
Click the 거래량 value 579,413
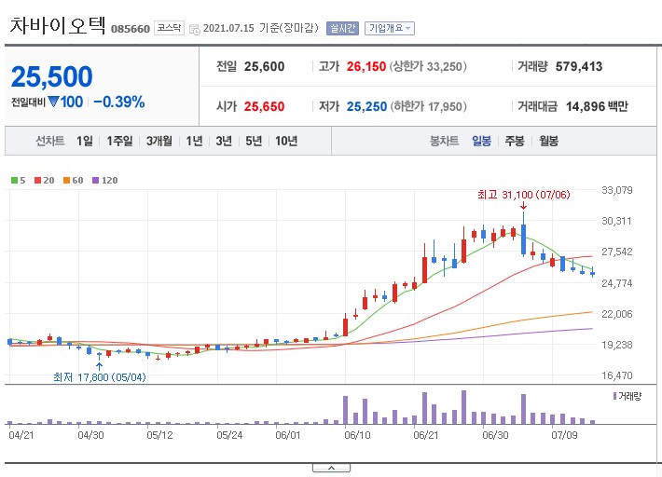pyautogui.click(x=579, y=67)
